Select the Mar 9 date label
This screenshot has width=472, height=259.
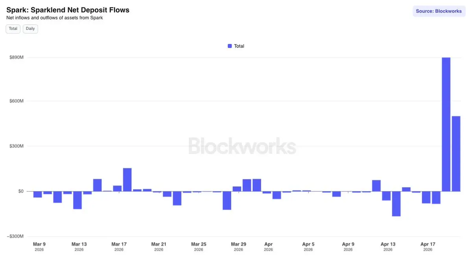coord(39,244)
